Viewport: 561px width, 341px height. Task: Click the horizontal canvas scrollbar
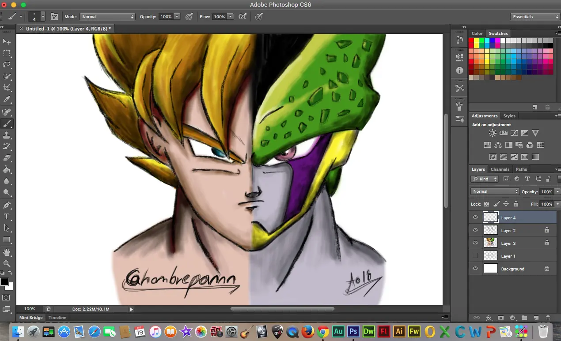click(x=282, y=309)
